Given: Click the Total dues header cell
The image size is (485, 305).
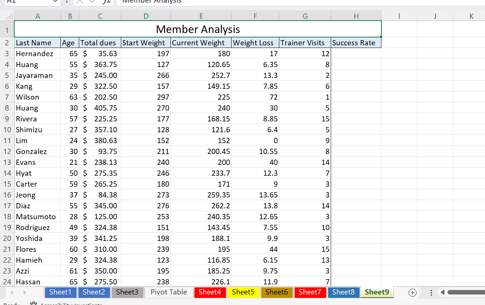Looking at the screenshot, I should point(100,43).
